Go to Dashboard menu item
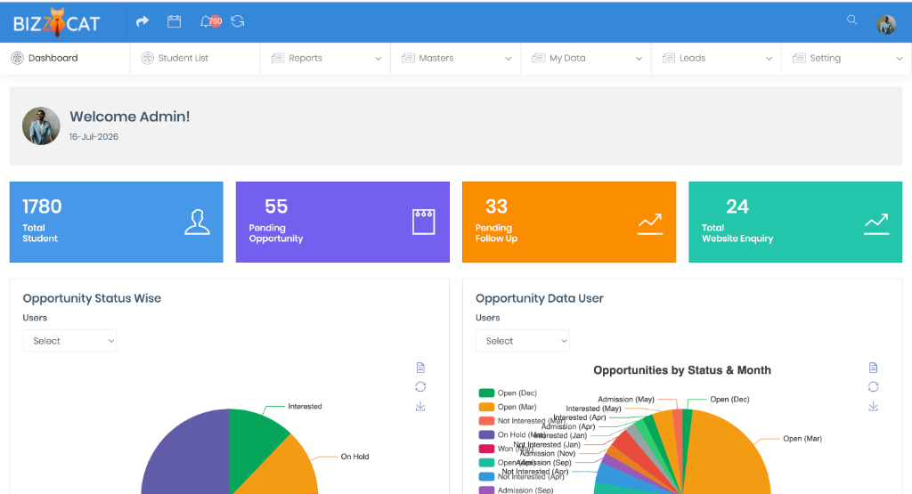 64,58
